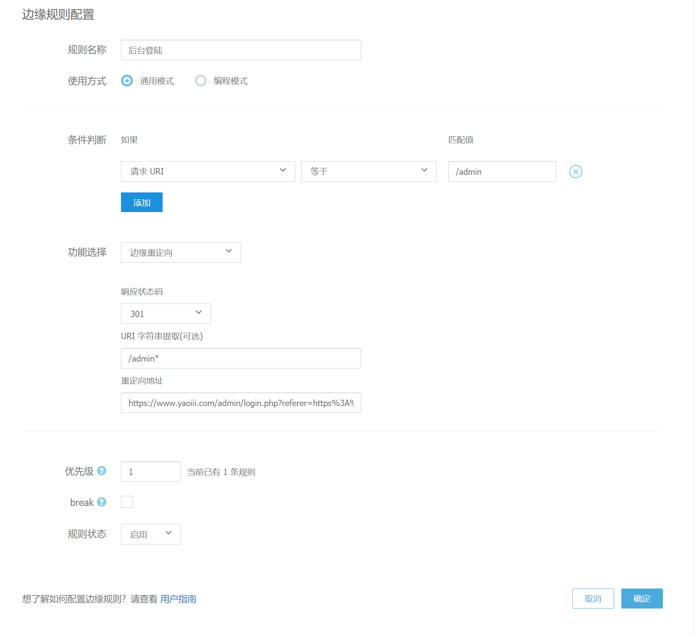
Task: Focus the URI 字符串提取 input field
Action: 241,358
